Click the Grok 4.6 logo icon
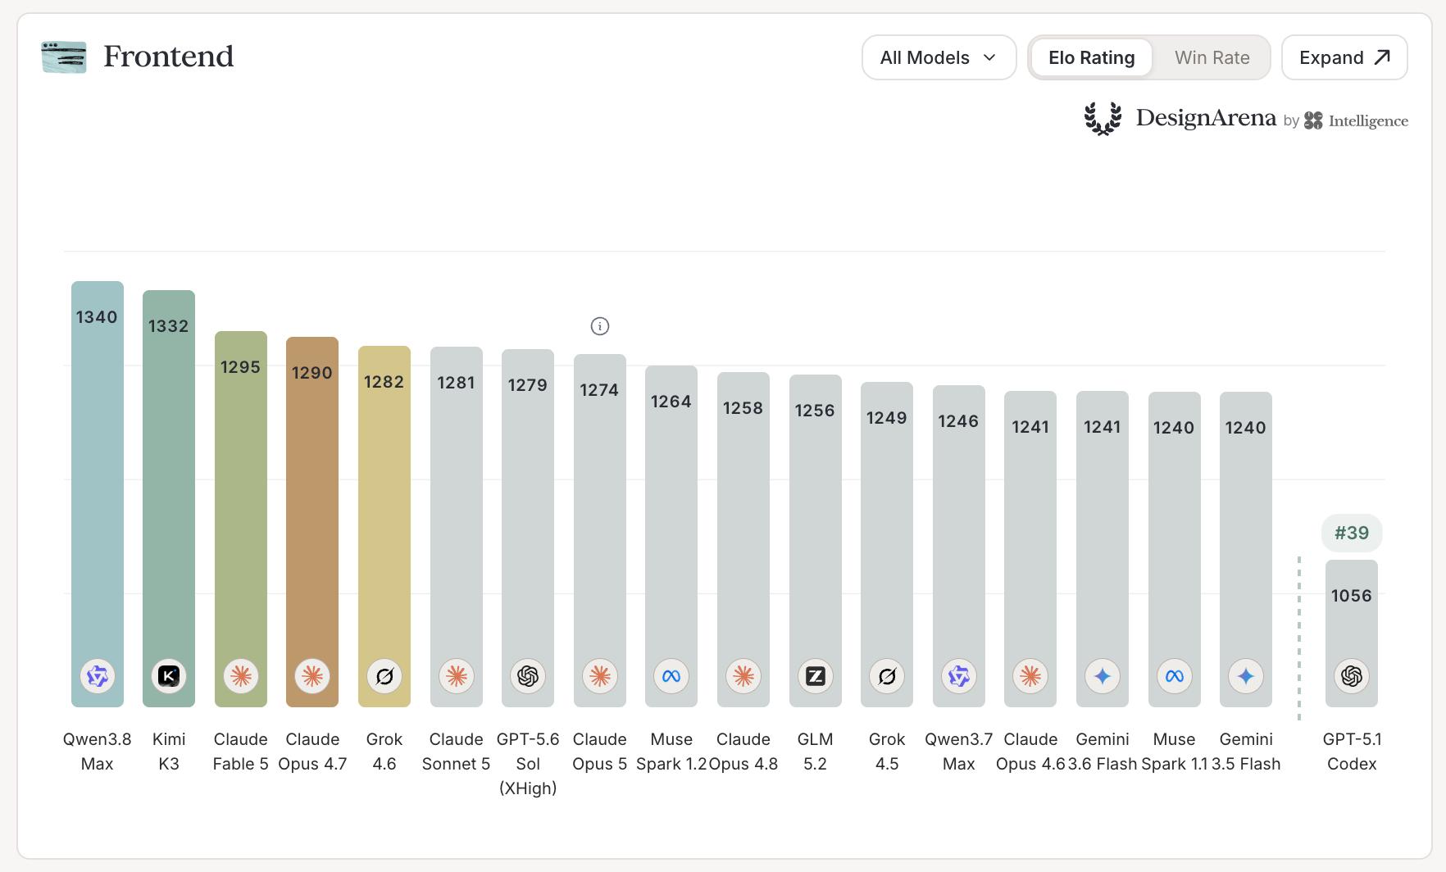This screenshot has height=872, width=1446. 384,676
